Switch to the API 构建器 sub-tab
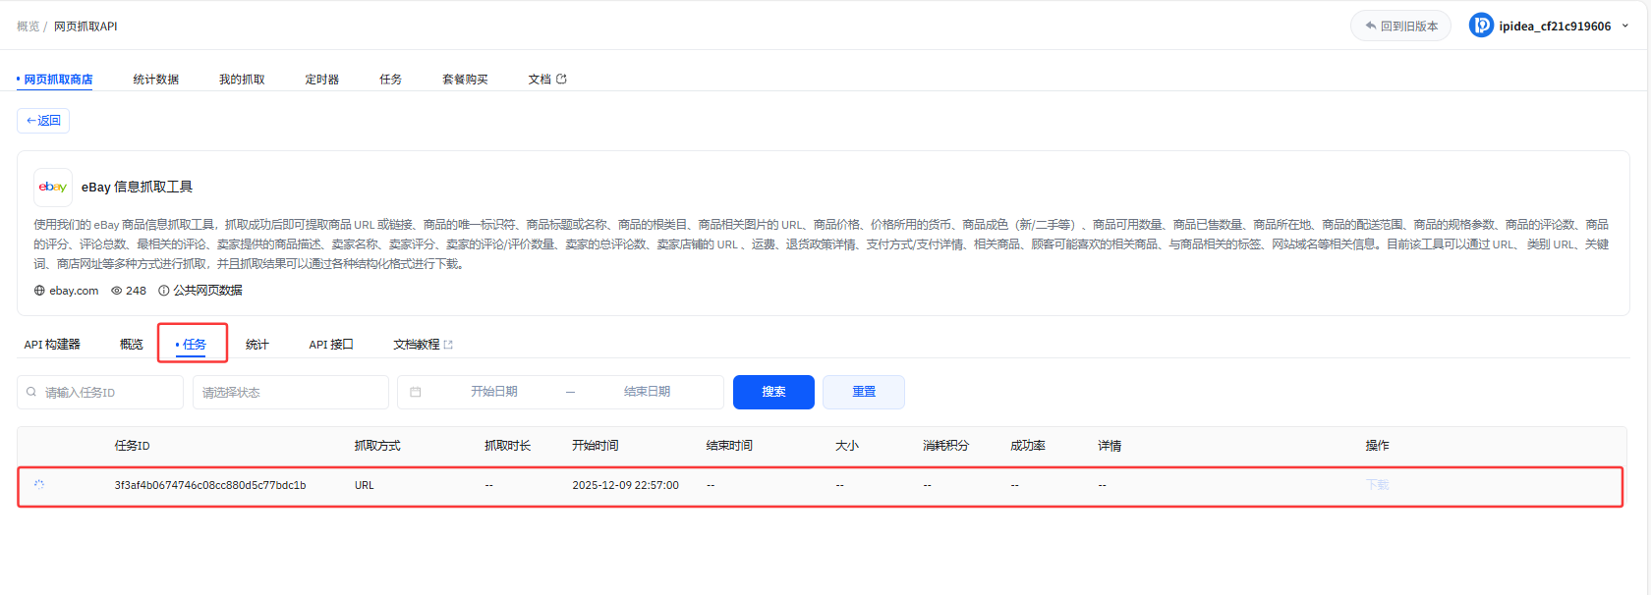Viewport: 1651px width, 595px height. pyautogui.click(x=52, y=345)
